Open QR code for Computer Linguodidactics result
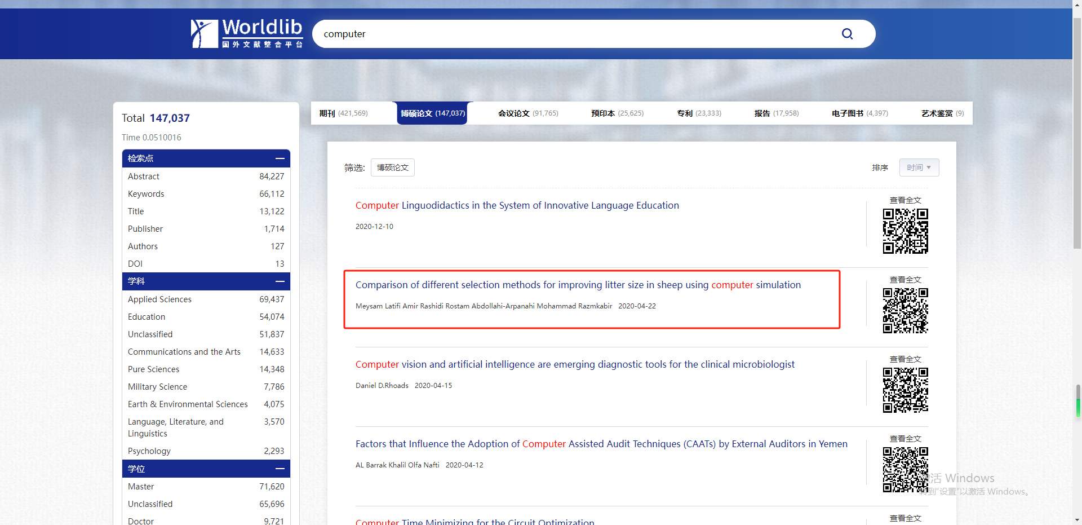 [x=905, y=231]
